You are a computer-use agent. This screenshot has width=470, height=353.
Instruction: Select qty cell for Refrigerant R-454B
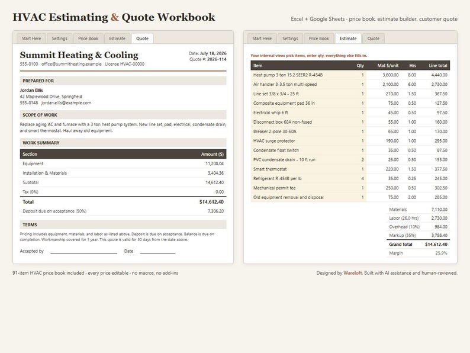coord(360,178)
